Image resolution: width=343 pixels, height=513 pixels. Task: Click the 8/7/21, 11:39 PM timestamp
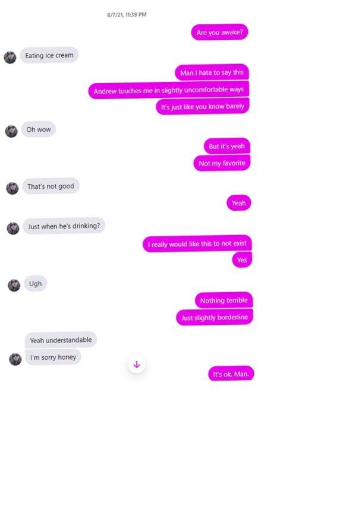tap(127, 15)
